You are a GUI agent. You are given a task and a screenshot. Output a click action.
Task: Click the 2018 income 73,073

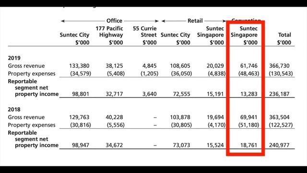coord(181,145)
